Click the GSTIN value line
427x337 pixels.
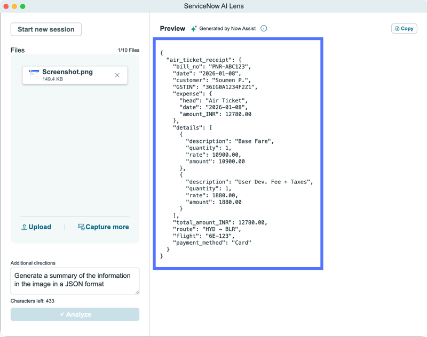(x=215, y=87)
